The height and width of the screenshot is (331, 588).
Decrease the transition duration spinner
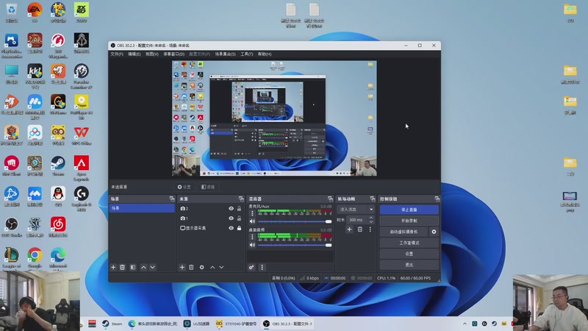[371, 222]
